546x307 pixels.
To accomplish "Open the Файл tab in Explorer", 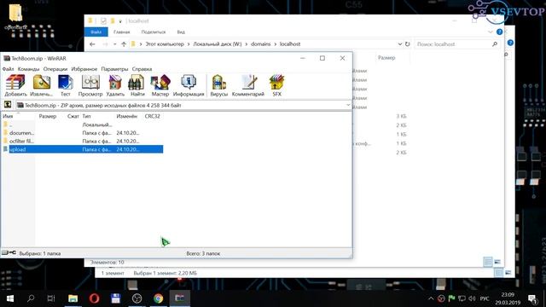I will click(96, 32).
